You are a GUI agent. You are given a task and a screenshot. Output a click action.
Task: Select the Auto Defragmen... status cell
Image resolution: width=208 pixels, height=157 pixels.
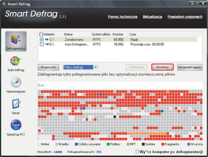tap(77, 44)
